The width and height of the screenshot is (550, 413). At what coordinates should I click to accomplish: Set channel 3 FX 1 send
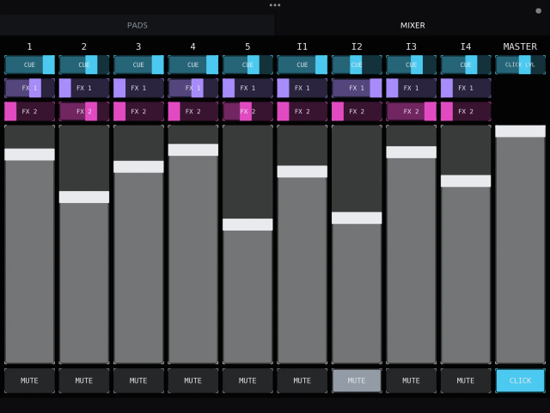tap(138, 88)
